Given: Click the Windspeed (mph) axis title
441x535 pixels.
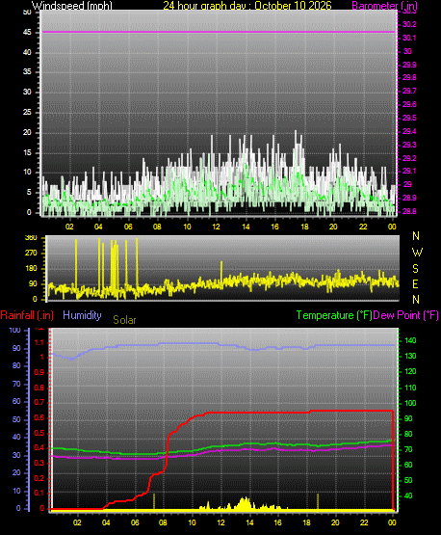Looking at the screenshot, I should (x=72, y=6).
